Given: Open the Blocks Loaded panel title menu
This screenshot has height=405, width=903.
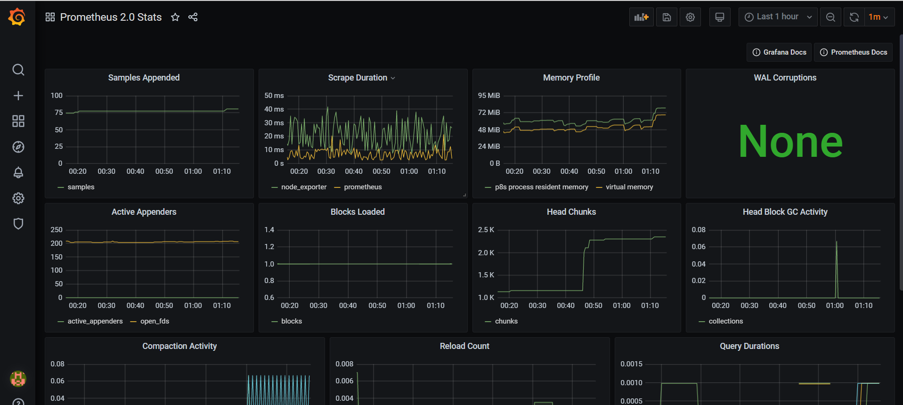Looking at the screenshot, I should 358,212.
